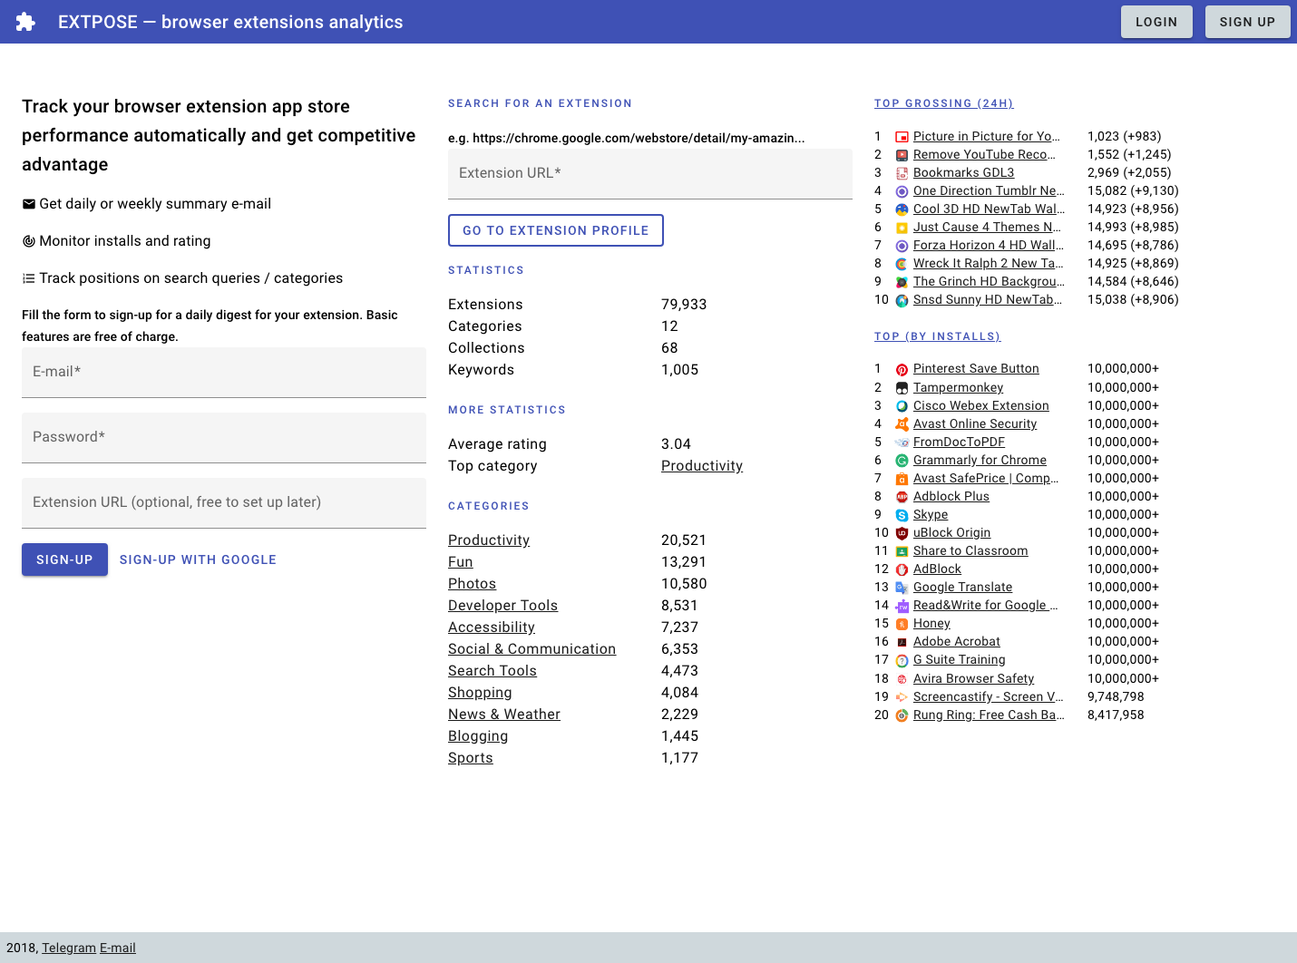The image size is (1297, 963).
Task: Click the G Suite Training icon
Action: (902, 660)
